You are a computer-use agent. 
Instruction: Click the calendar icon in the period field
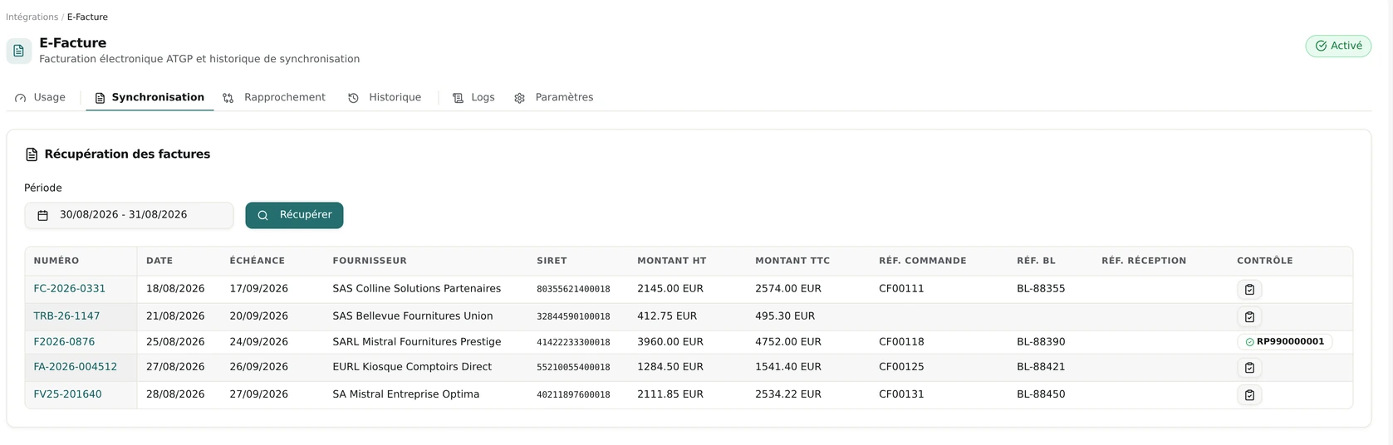[x=42, y=215]
